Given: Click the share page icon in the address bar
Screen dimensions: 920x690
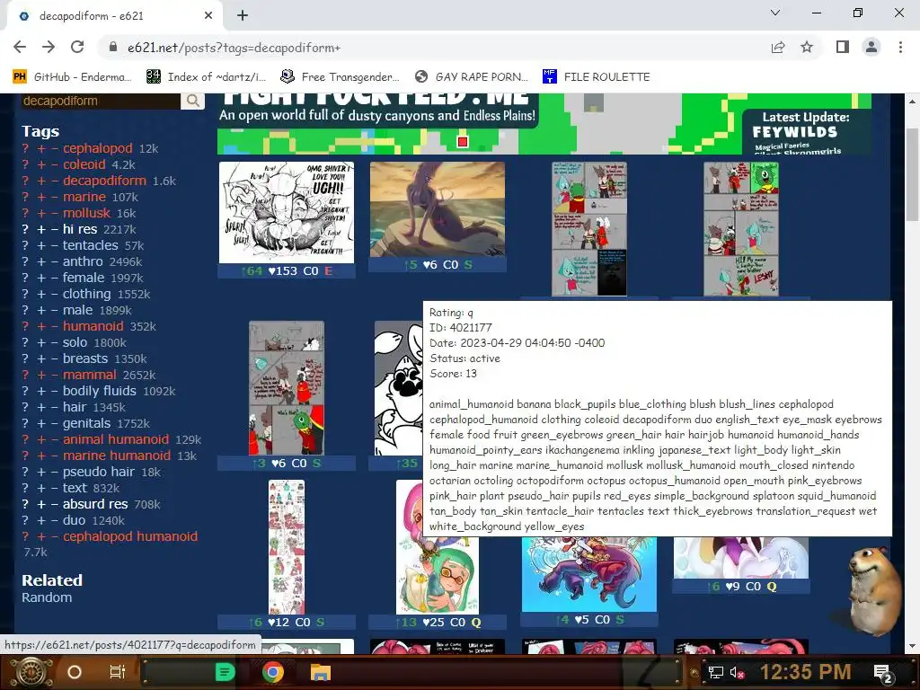Looking at the screenshot, I should 778,48.
